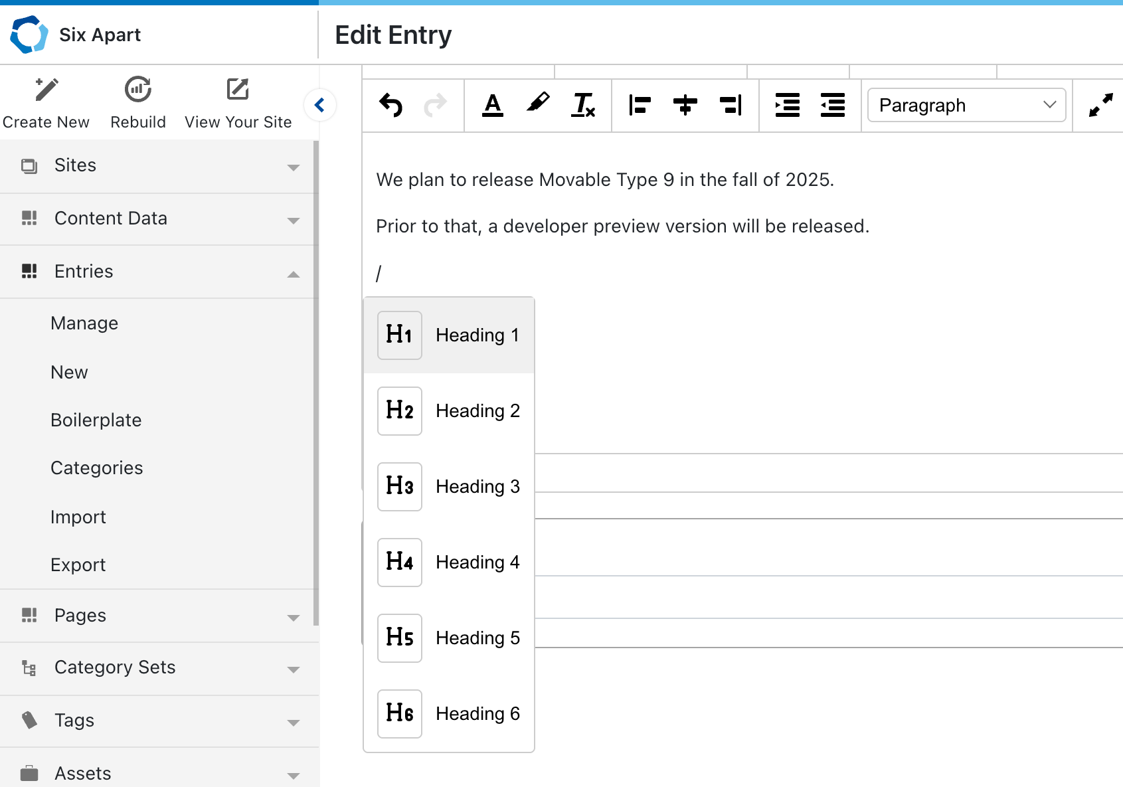Viewport: 1123px width, 787px height.
Task: Select Heading 4 in the popup list
Action: [x=450, y=563]
